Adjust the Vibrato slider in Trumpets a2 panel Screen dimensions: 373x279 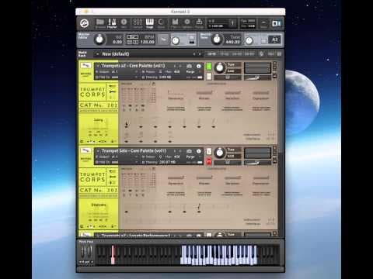tap(204, 93)
